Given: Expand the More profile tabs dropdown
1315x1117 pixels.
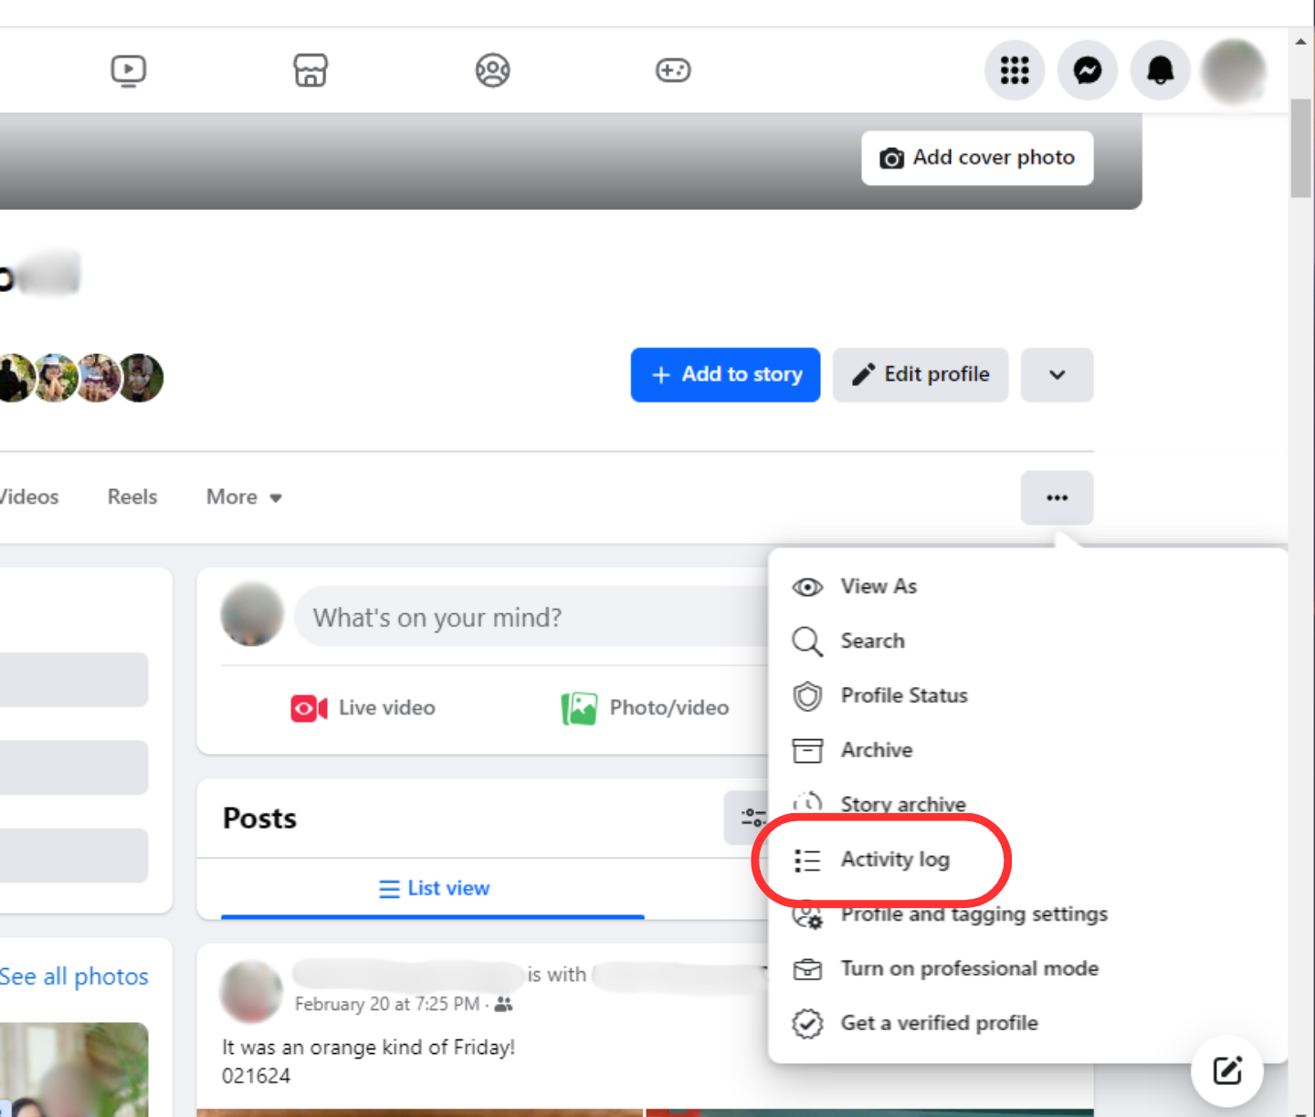Looking at the screenshot, I should click(x=244, y=497).
